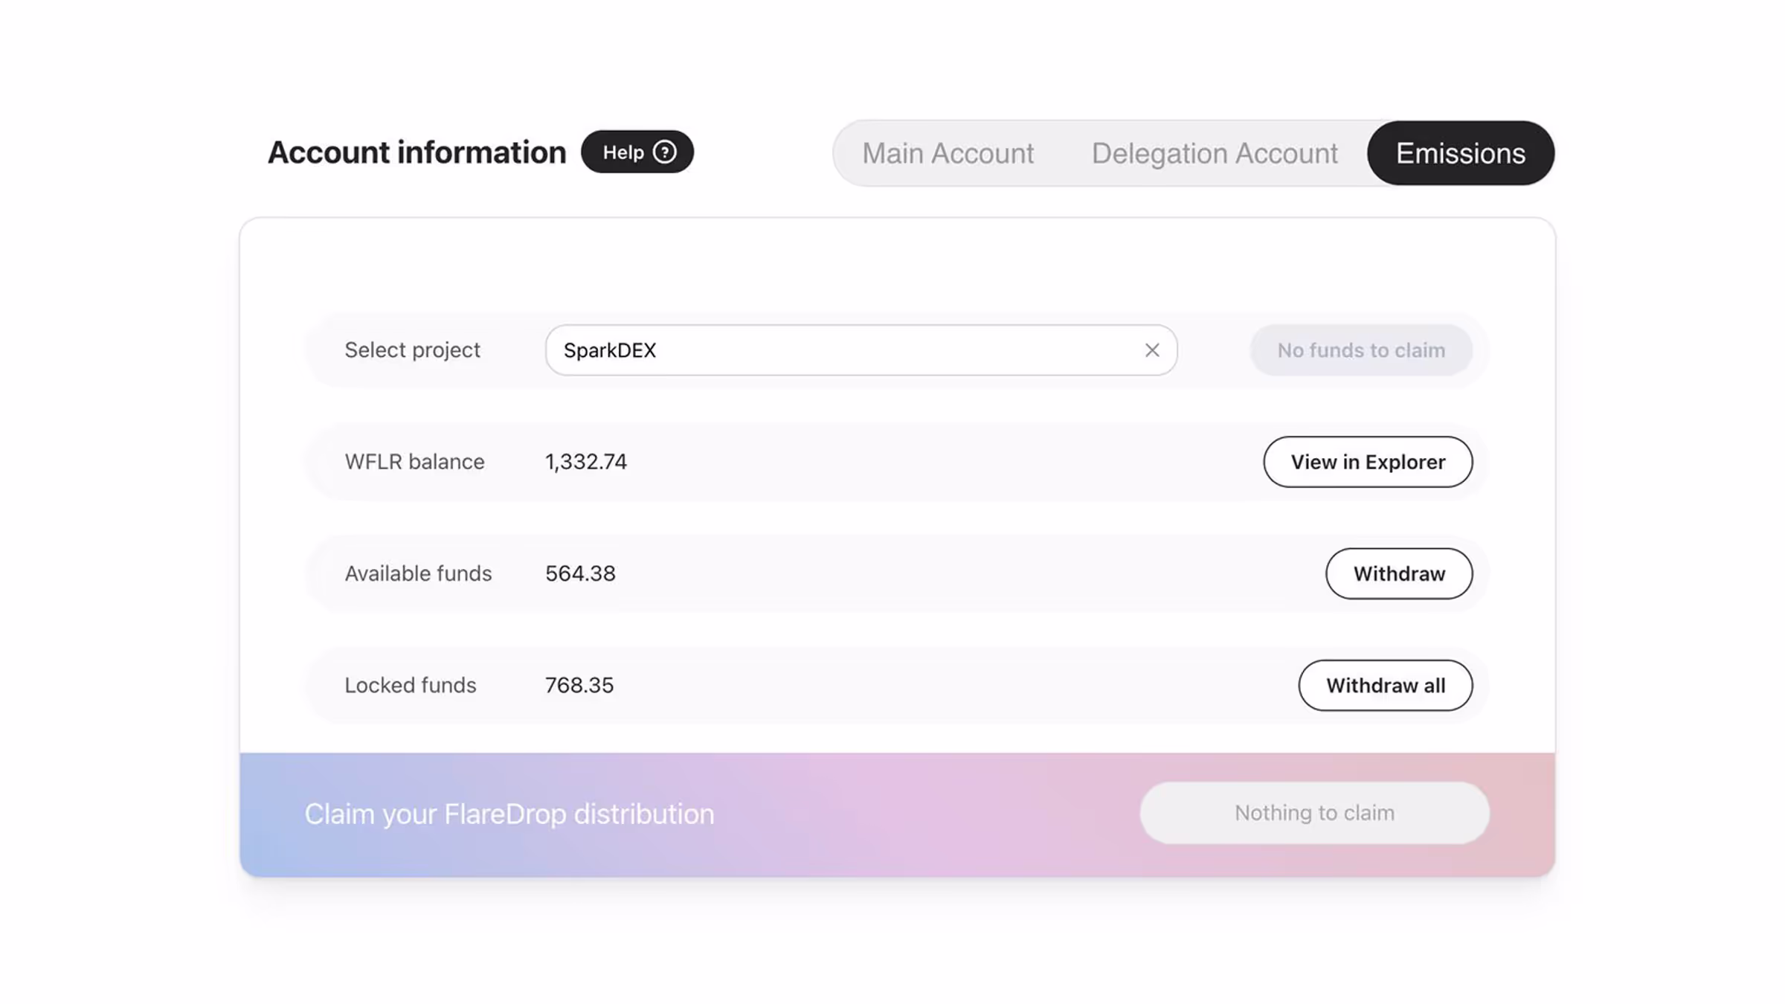Click the WFLR balance label
The width and height of the screenshot is (1785, 1004).
[414, 462]
